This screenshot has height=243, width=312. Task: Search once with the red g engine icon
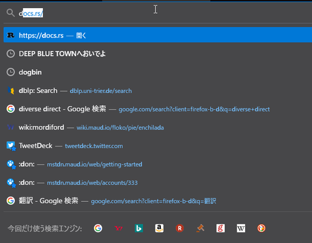[x=220, y=228]
